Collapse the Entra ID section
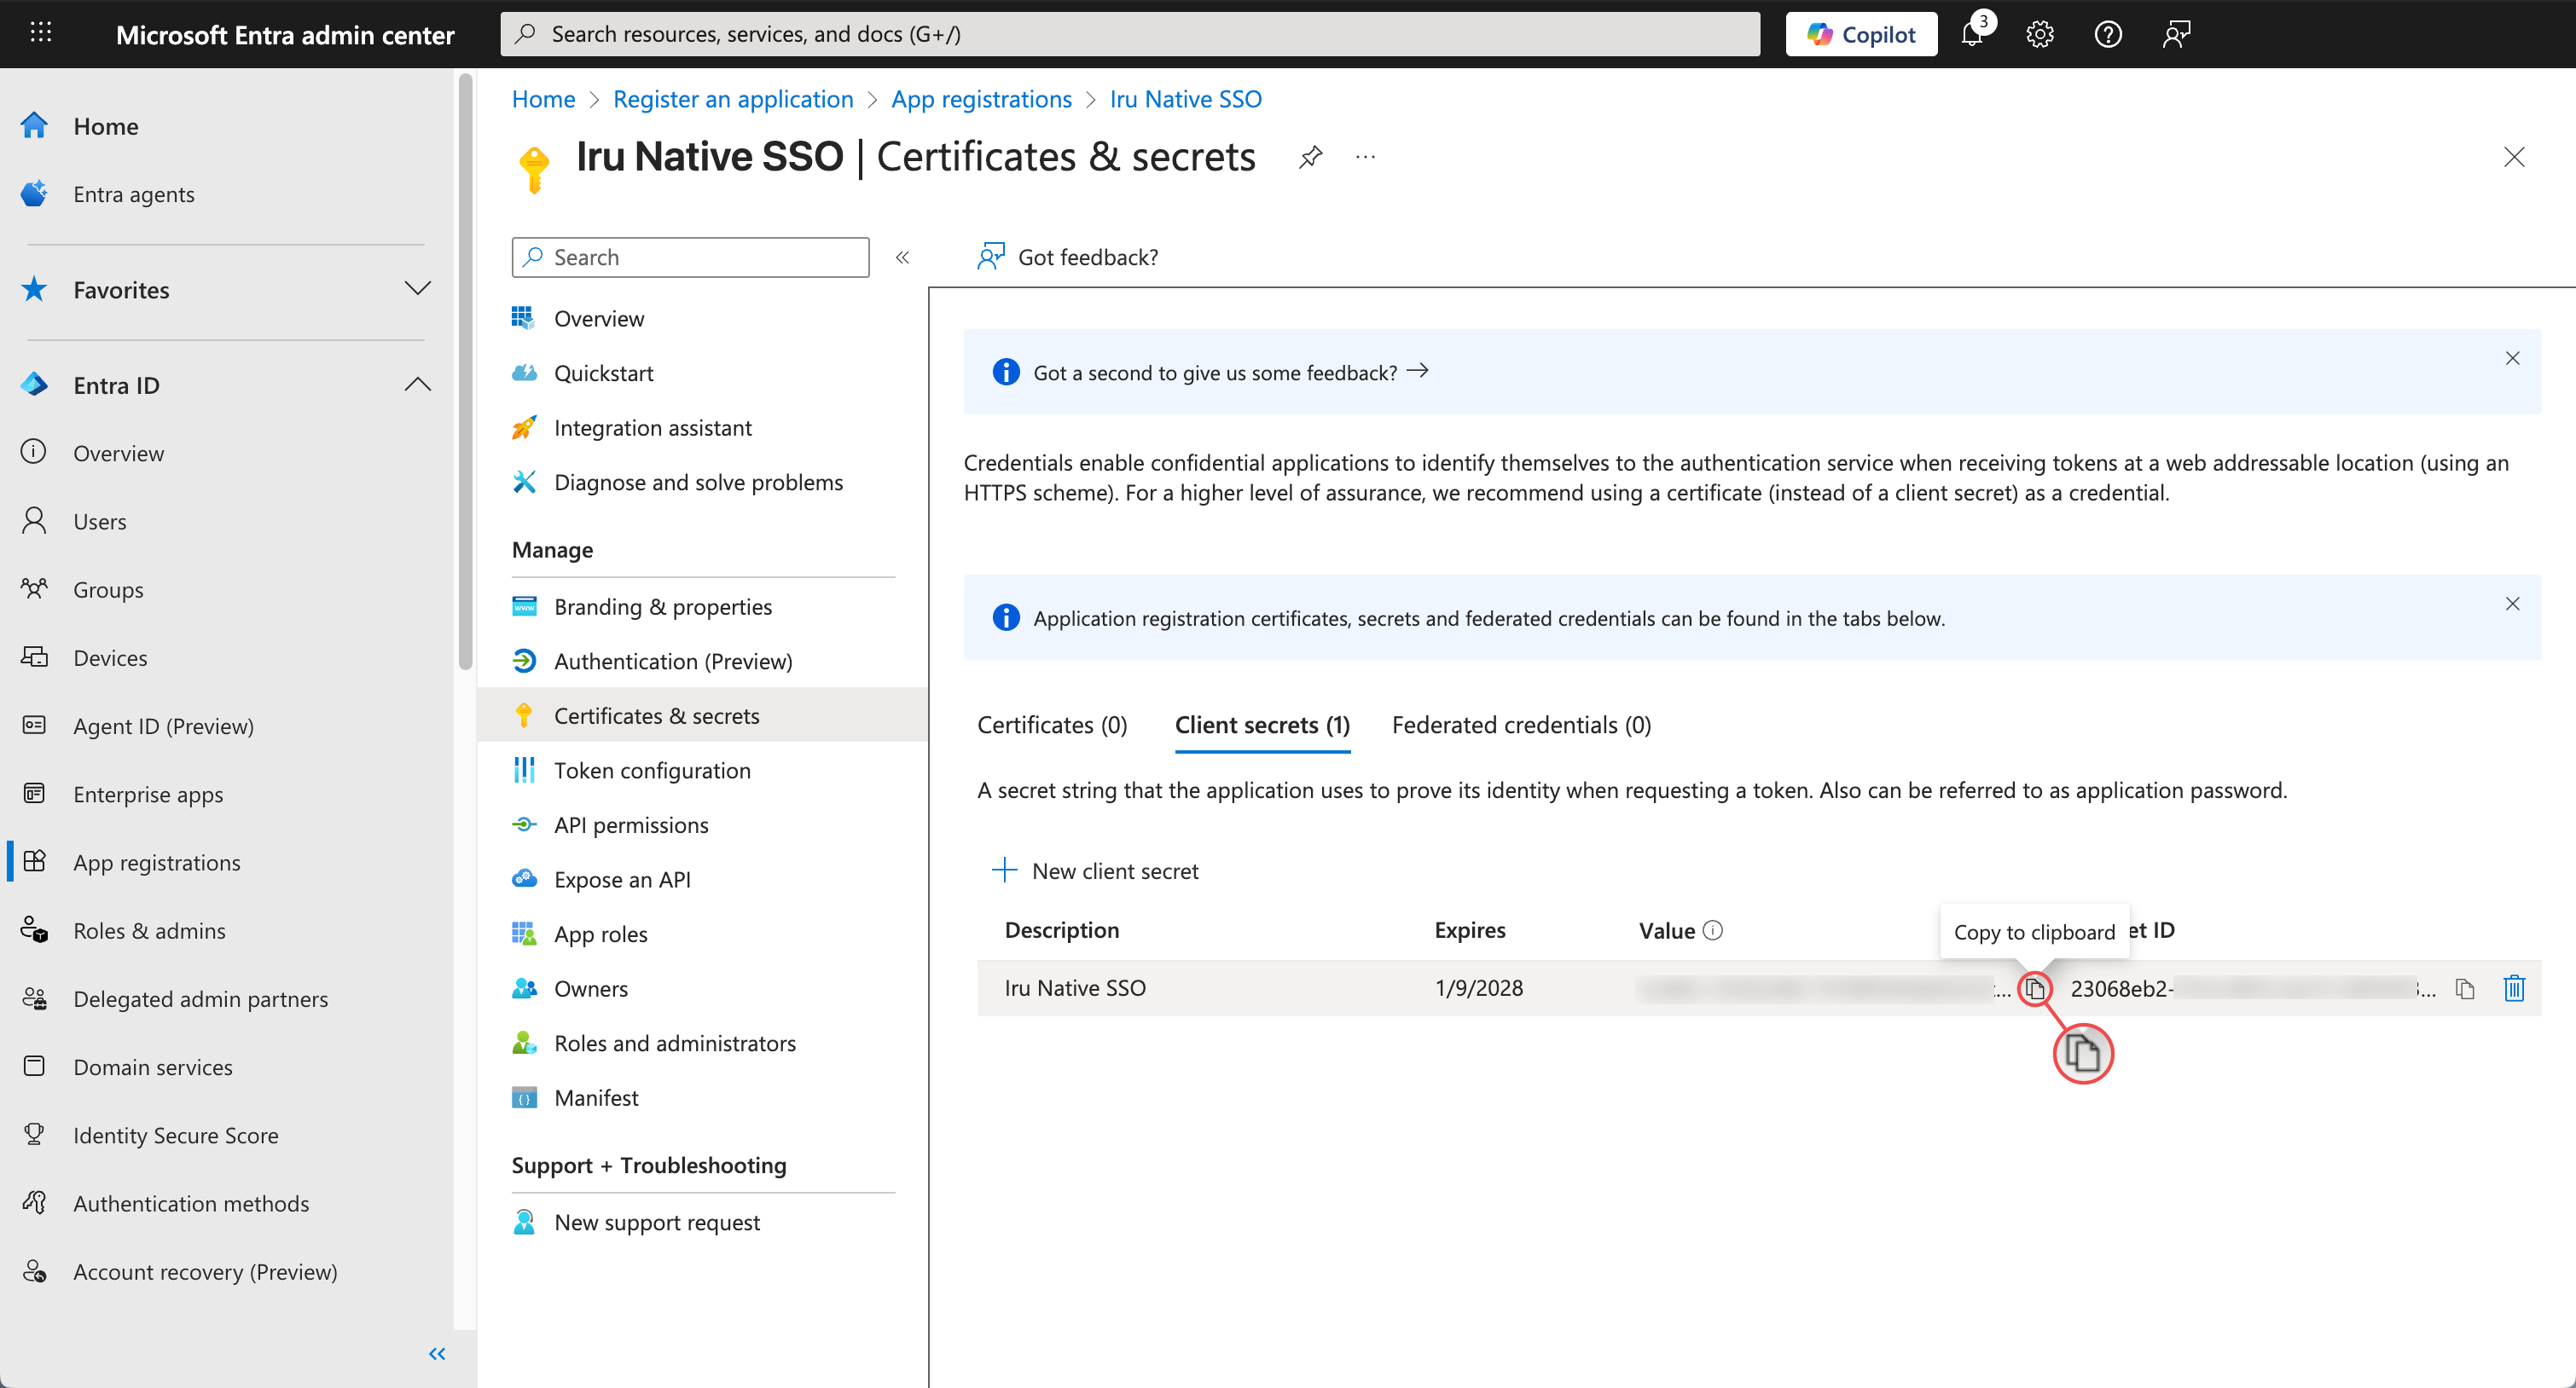The image size is (2576, 1388). click(417, 385)
